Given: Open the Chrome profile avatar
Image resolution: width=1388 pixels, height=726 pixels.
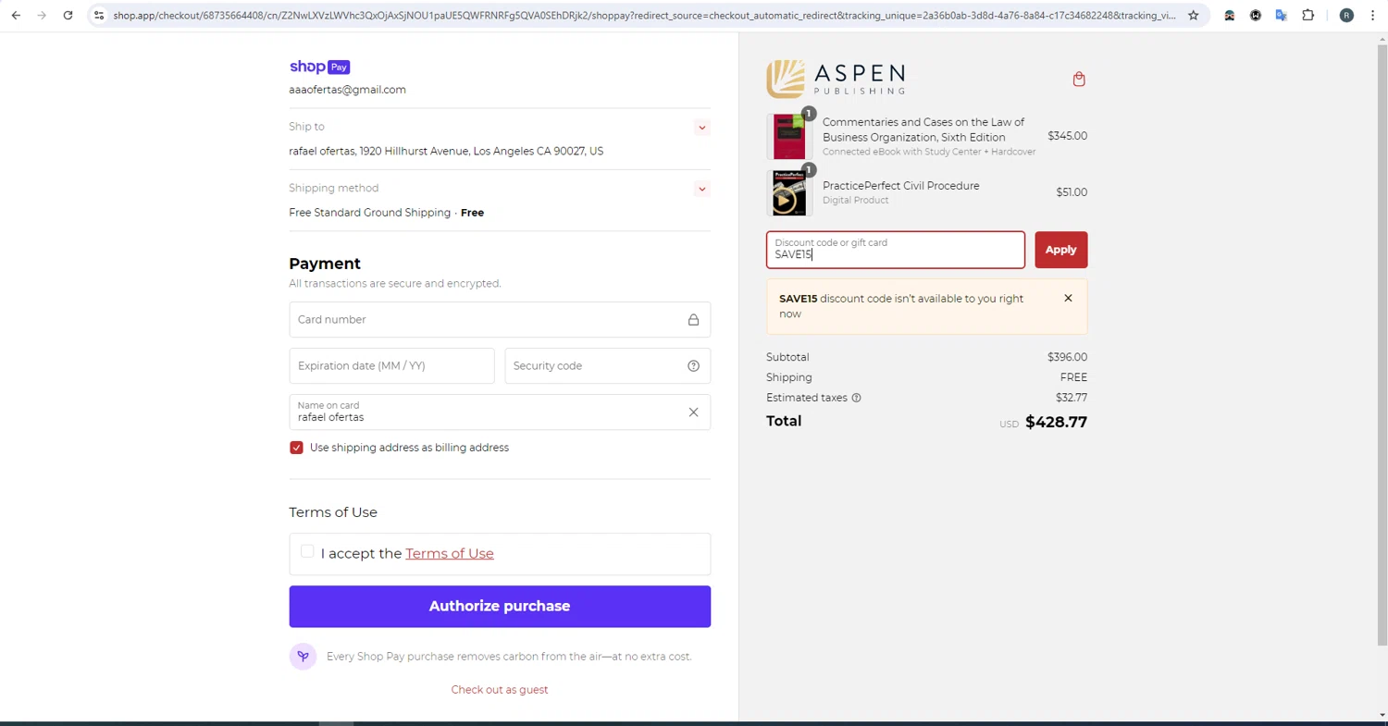Looking at the screenshot, I should [x=1346, y=15].
